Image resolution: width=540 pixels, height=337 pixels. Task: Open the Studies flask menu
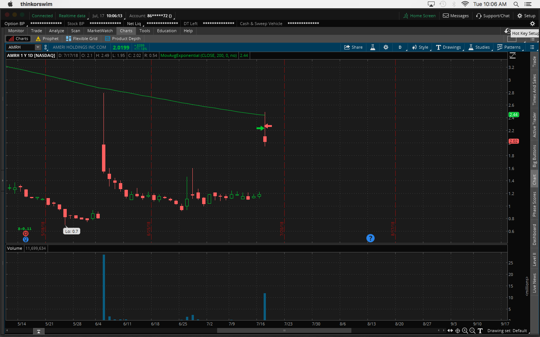[x=479, y=47]
